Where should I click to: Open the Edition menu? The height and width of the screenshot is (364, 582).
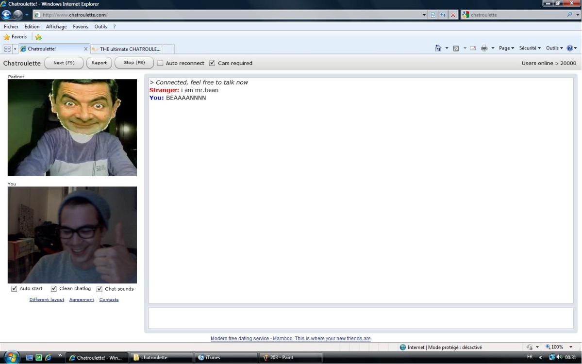click(32, 27)
